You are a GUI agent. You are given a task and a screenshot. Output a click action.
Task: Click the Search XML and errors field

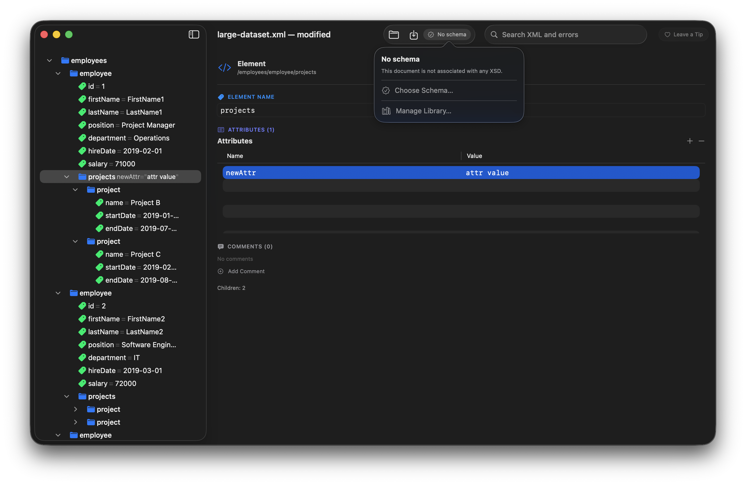566,34
